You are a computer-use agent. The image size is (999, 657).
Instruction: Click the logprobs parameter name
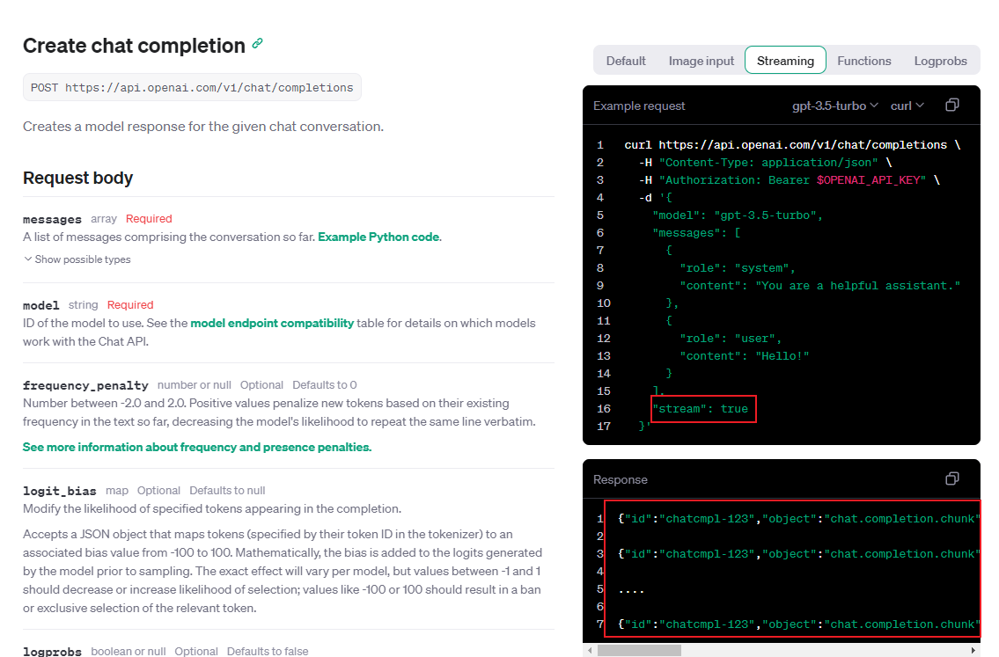[x=52, y=651]
